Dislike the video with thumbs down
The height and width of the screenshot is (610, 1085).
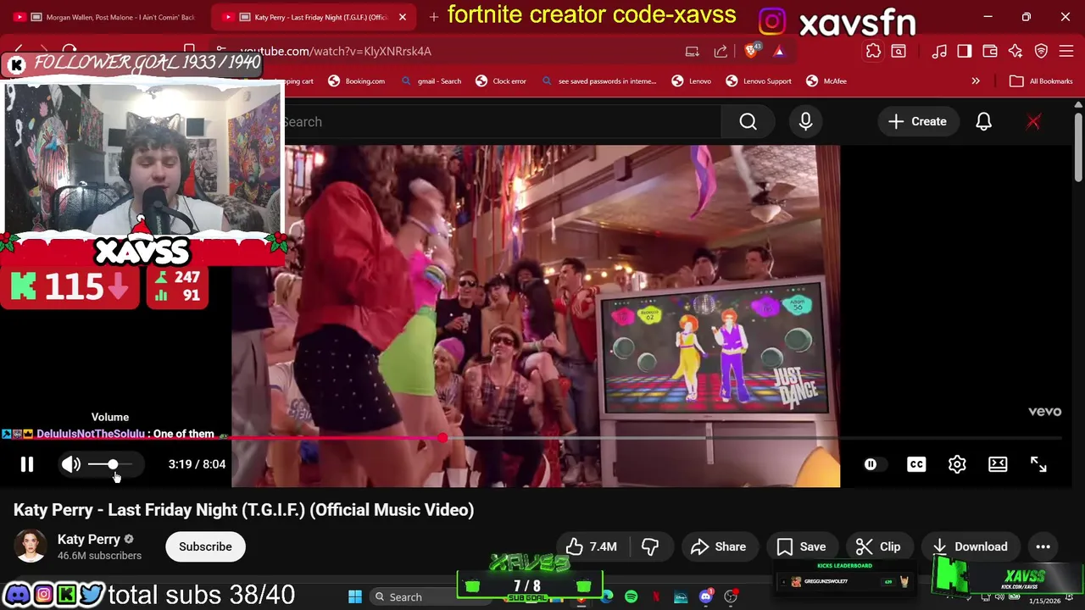point(650,546)
